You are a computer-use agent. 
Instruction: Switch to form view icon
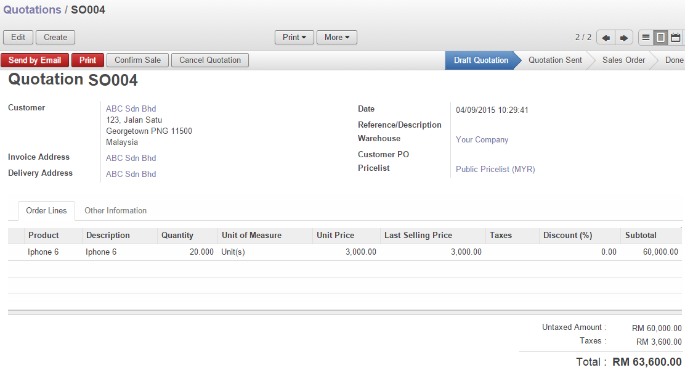click(660, 38)
